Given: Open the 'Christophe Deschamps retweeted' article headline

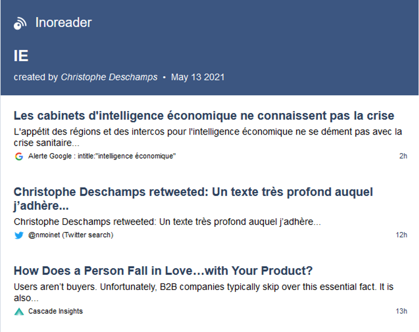Looking at the screenshot, I should (x=193, y=199).
